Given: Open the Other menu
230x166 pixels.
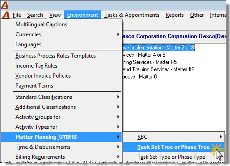Looking at the screenshot, I should 197,15.
